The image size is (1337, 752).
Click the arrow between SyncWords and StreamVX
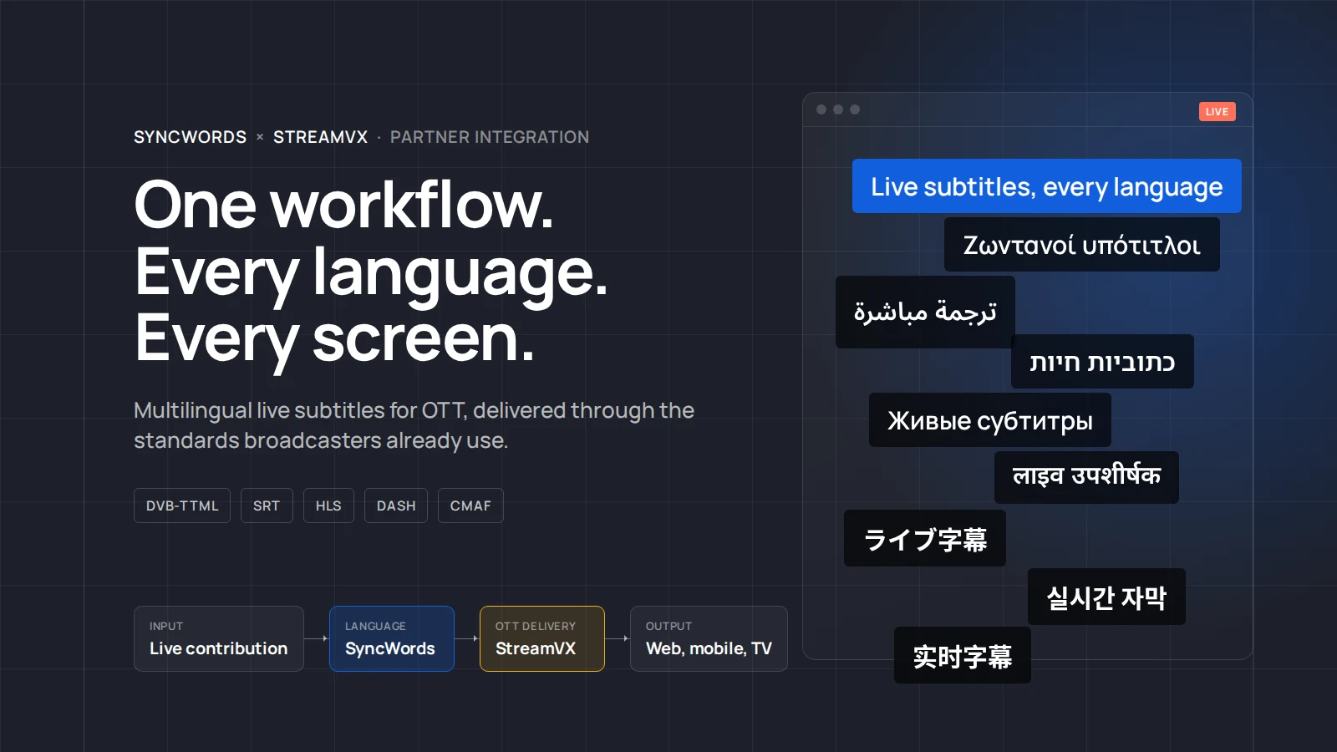467,638
